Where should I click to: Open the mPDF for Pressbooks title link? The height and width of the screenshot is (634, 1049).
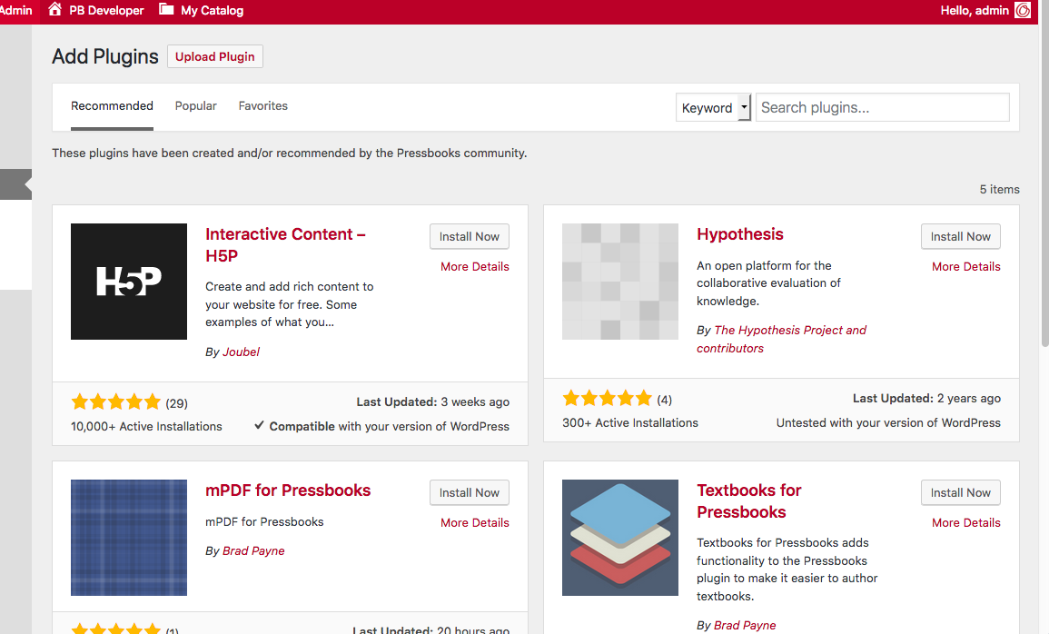288,490
